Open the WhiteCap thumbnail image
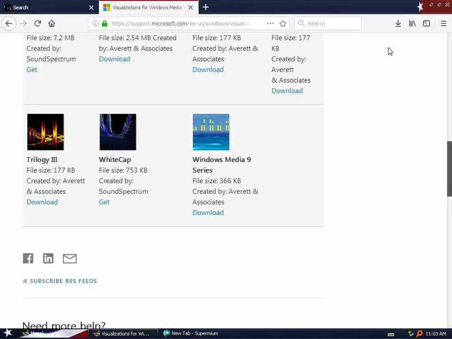 pos(117,132)
